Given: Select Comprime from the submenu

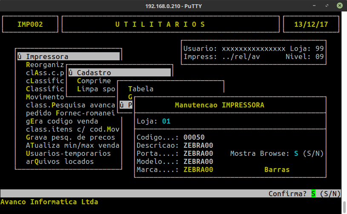Looking at the screenshot, I should click(x=94, y=81).
